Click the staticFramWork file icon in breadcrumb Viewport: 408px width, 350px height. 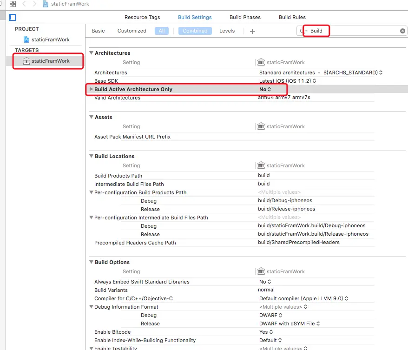pos(46,4)
